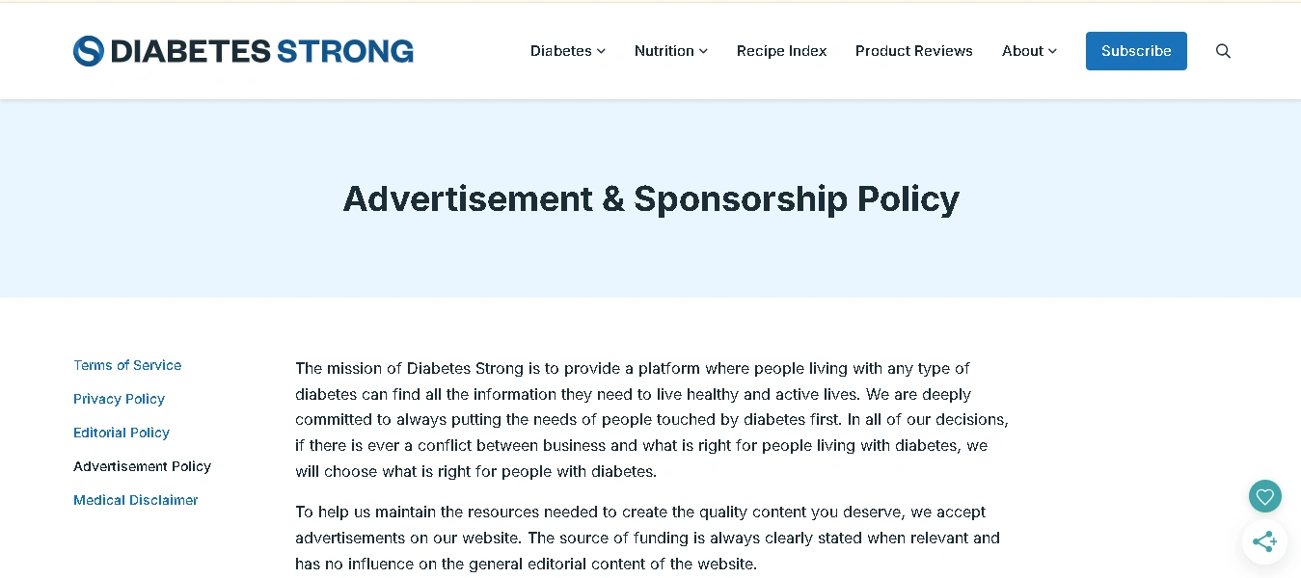This screenshot has width=1301, height=578.
Task: Click the magnifying glass search icon
Action: [1223, 50]
